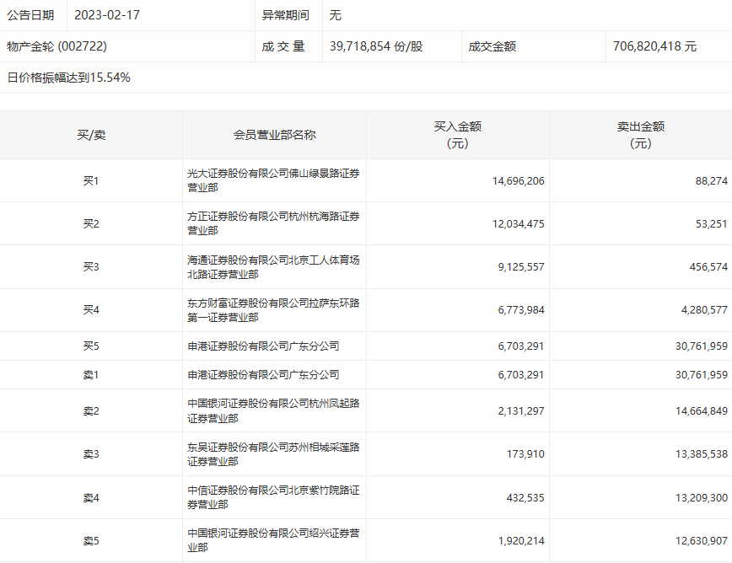732x563 pixels.
Task: Select sell amount 13,385,538
Action: tap(702, 453)
